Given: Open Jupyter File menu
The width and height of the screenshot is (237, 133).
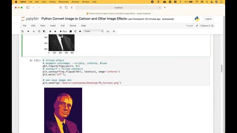Looking at the screenshot, I should [x=24, y=25].
